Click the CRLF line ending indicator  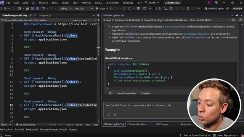[x=96, y=124]
